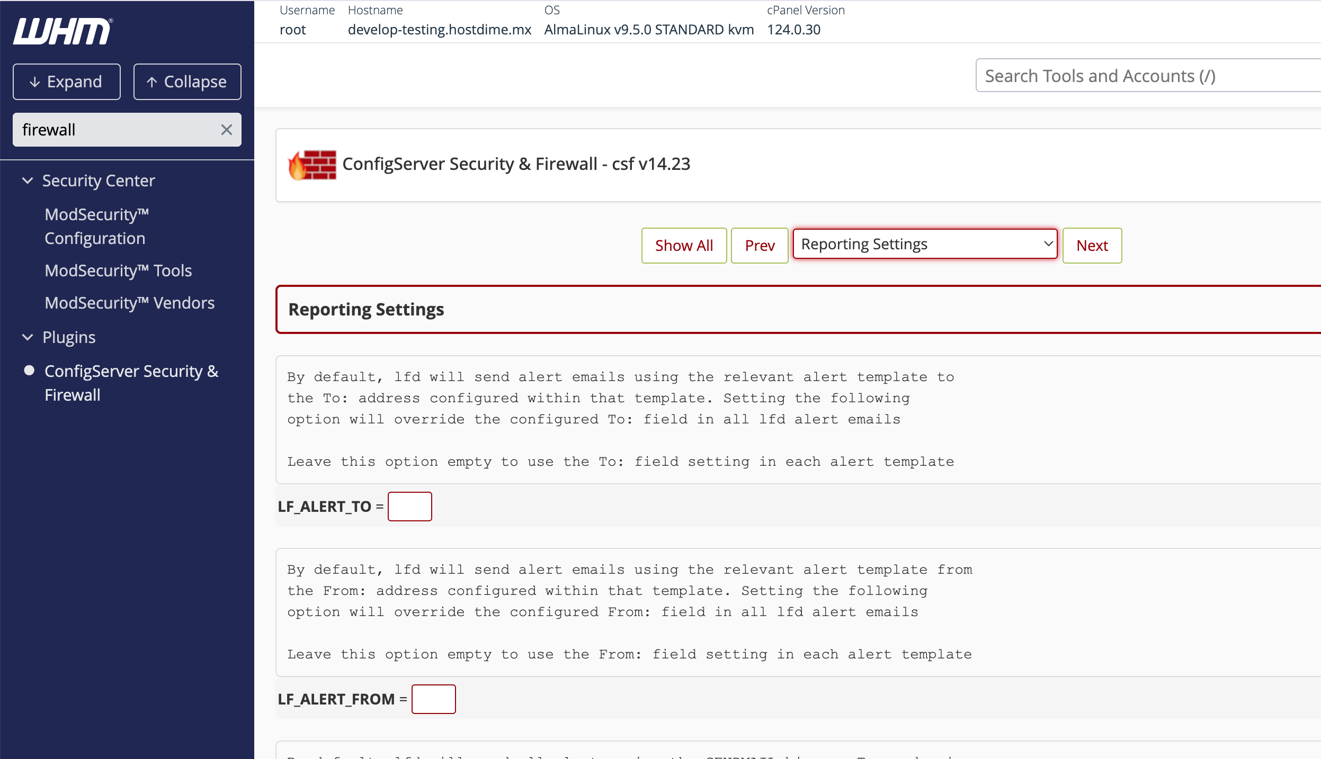Viewport: 1321px width, 759px height.
Task: Click the WHM logo
Action: pos(62,31)
